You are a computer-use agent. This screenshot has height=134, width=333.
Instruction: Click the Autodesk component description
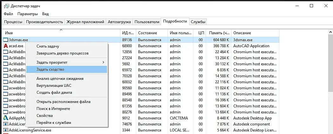tap(252, 124)
